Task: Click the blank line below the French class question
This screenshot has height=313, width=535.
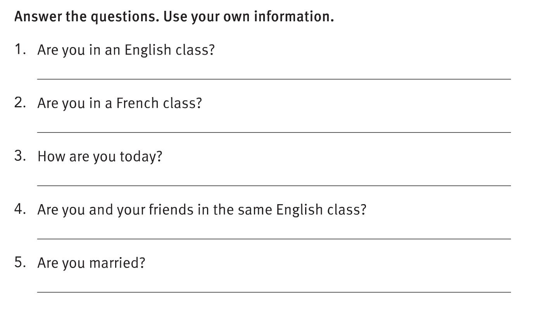Action: pyautogui.click(x=274, y=132)
